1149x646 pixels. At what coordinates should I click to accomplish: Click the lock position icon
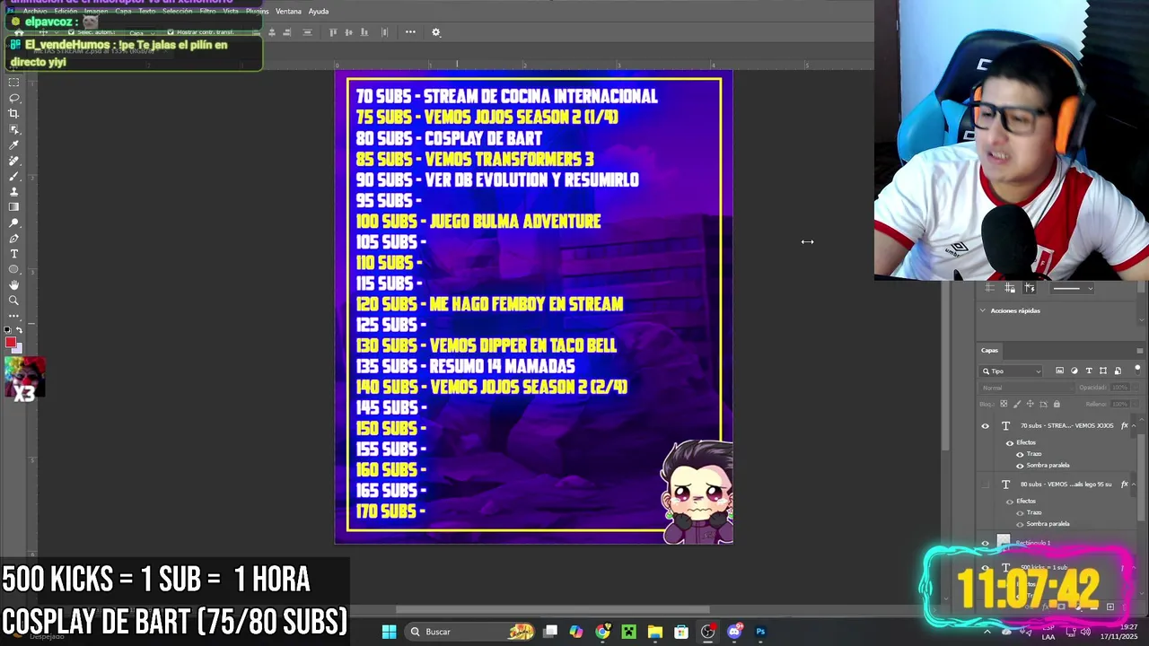pyautogui.click(x=1031, y=405)
